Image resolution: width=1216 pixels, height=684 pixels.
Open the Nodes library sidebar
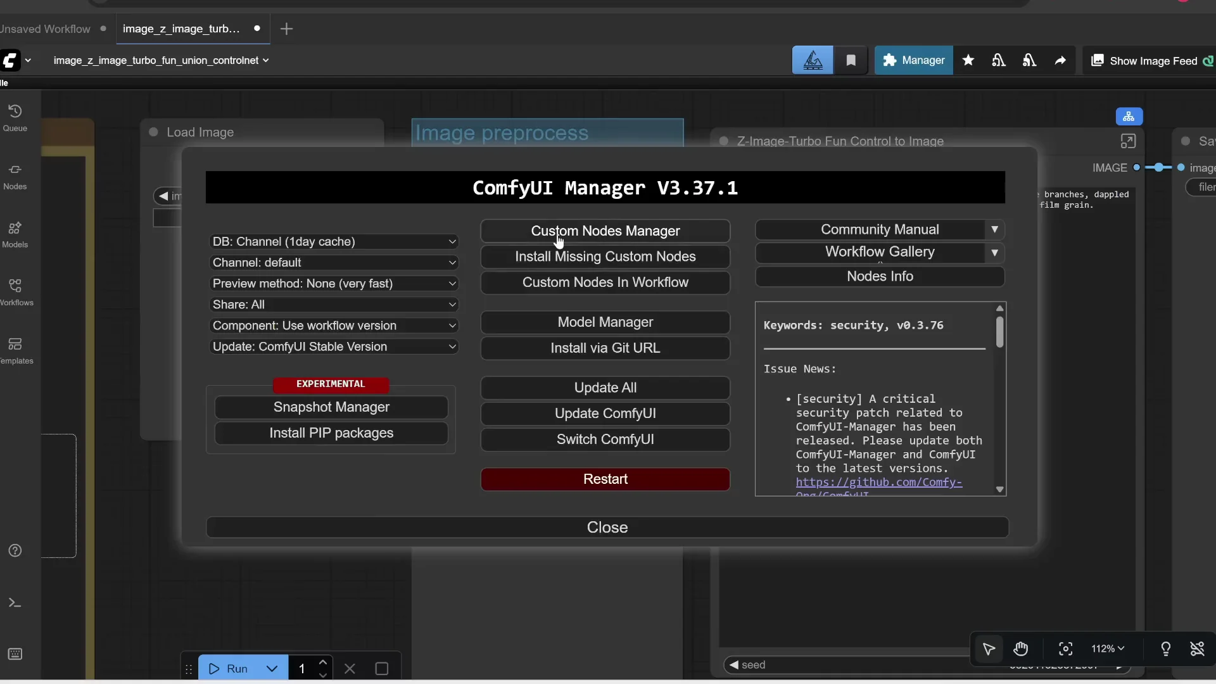pyautogui.click(x=16, y=175)
